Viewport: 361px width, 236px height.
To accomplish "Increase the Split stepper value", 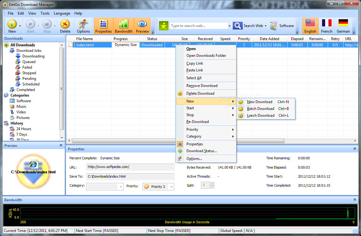I will coord(212,184).
